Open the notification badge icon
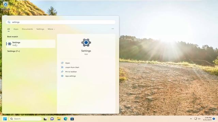Screen dimensions: 218x122 click(x=214, y=119)
